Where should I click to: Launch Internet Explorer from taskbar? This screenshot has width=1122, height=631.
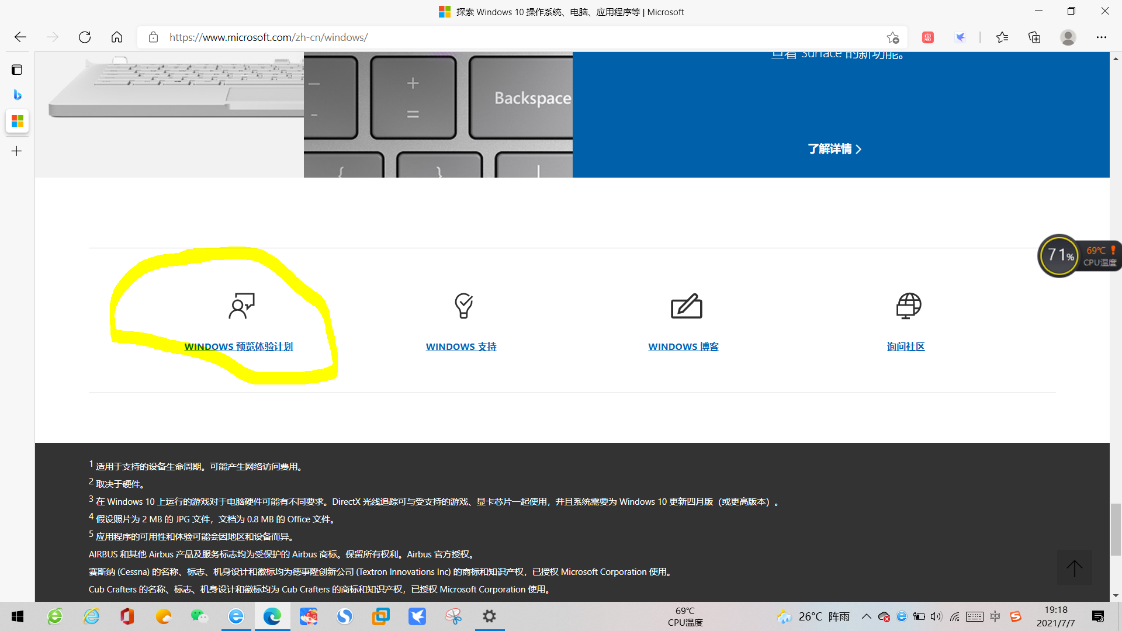[x=91, y=616]
